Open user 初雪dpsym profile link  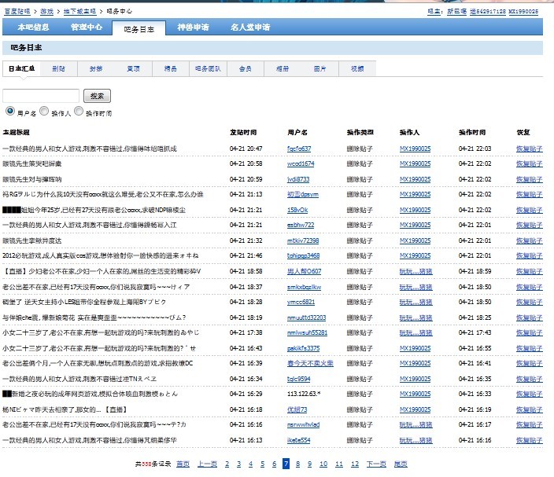(x=303, y=194)
